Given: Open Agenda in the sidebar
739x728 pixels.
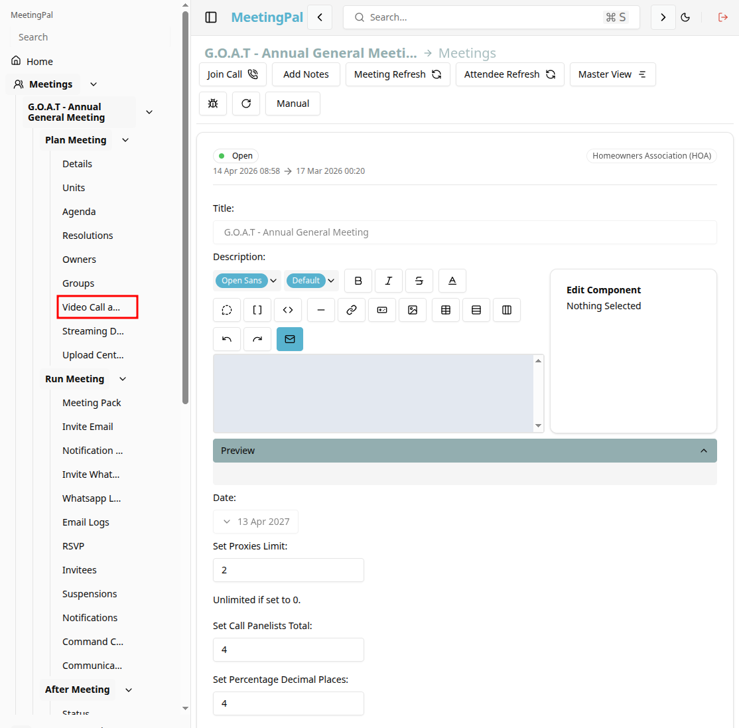Looking at the screenshot, I should [79, 212].
